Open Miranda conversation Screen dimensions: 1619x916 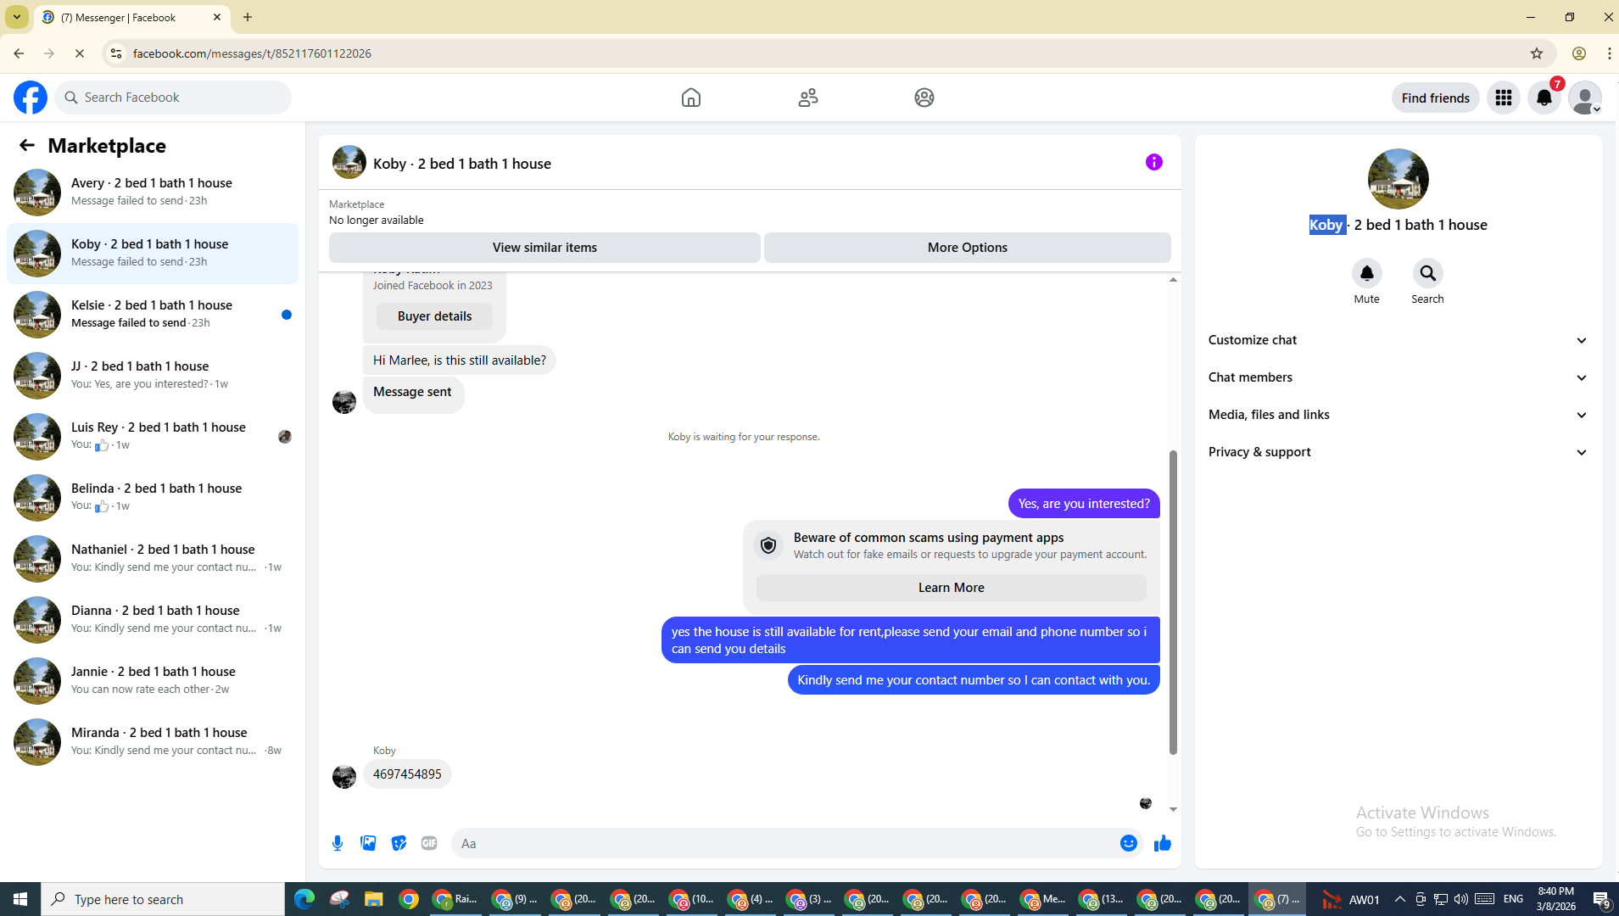tap(153, 741)
